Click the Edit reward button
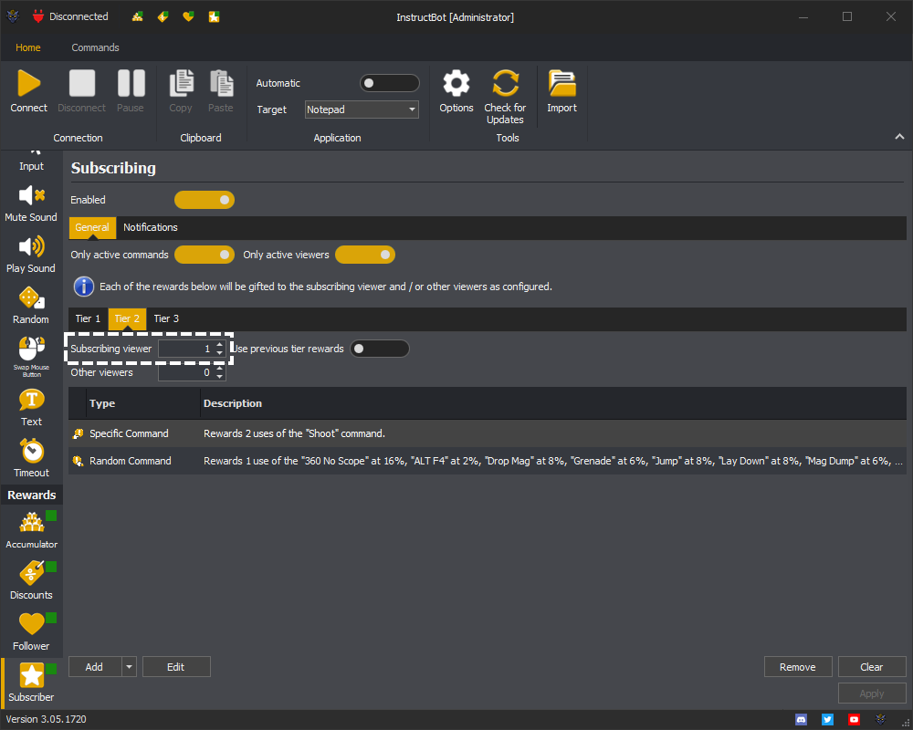This screenshot has height=730, width=913. [176, 667]
